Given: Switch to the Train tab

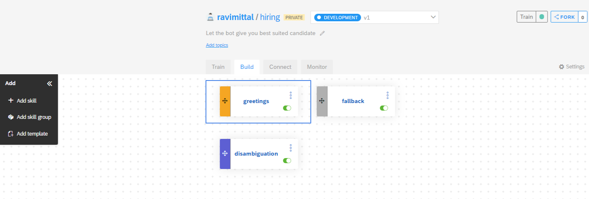Looking at the screenshot, I should [218, 67].
